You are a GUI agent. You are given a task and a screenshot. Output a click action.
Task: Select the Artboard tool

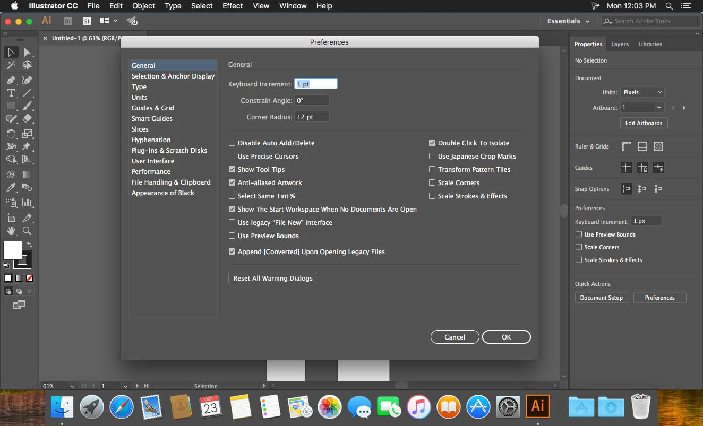click(11, 218)
